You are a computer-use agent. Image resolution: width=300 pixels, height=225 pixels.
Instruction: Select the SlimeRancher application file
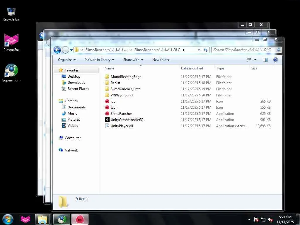click(x=121, y=114)
